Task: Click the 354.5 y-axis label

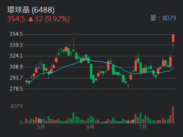Action: (16, 34)
